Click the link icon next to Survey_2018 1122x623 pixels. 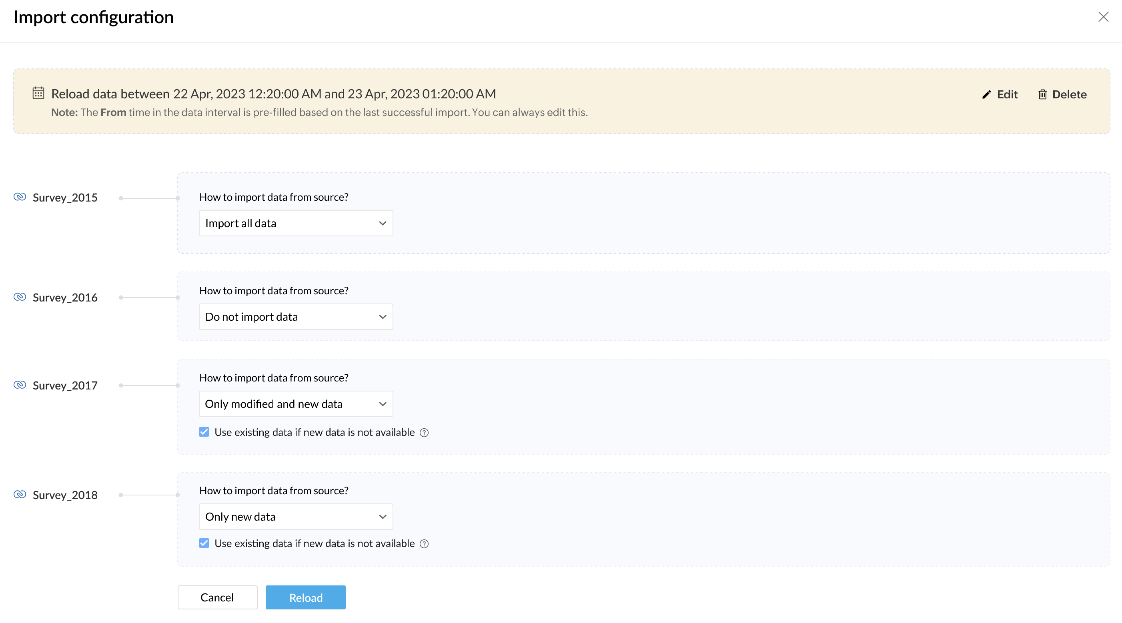[x=20, y=495]
